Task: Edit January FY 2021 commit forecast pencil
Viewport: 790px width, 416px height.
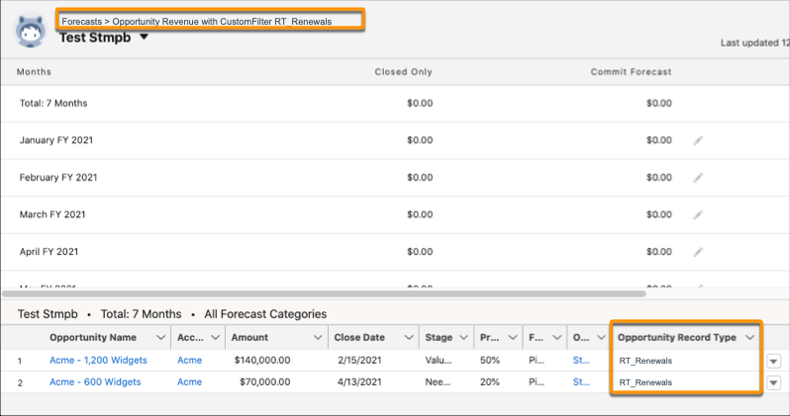Action: pyautogui.click(x=698, y=140)
